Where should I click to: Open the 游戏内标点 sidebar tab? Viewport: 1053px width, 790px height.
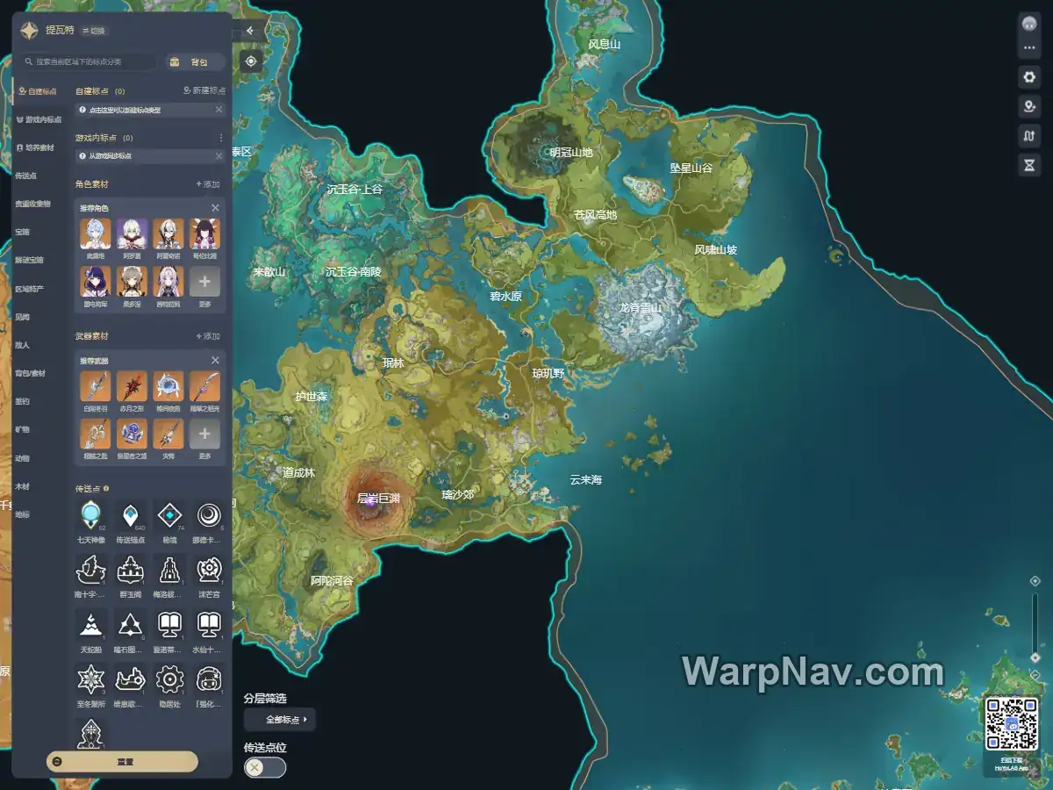[39, 119]
